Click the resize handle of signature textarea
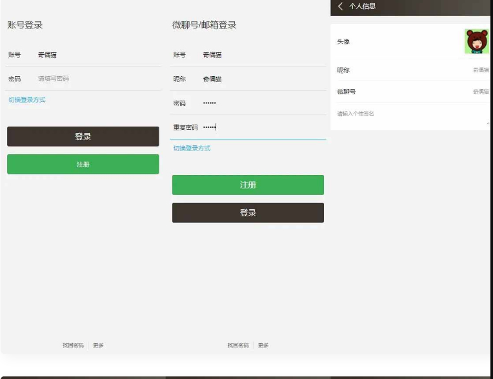 click(487, 122)
